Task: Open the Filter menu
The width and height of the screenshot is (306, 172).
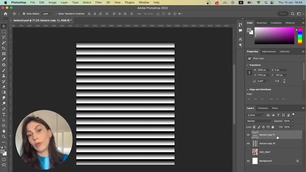Action: 98,2
